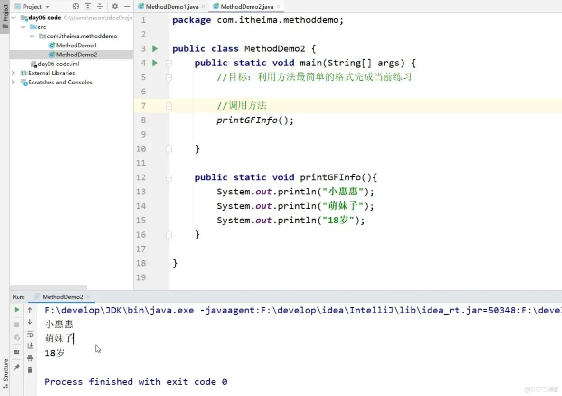Toggle the pin tab icon in Run panel
562x396 pixels.
(17, 367)
